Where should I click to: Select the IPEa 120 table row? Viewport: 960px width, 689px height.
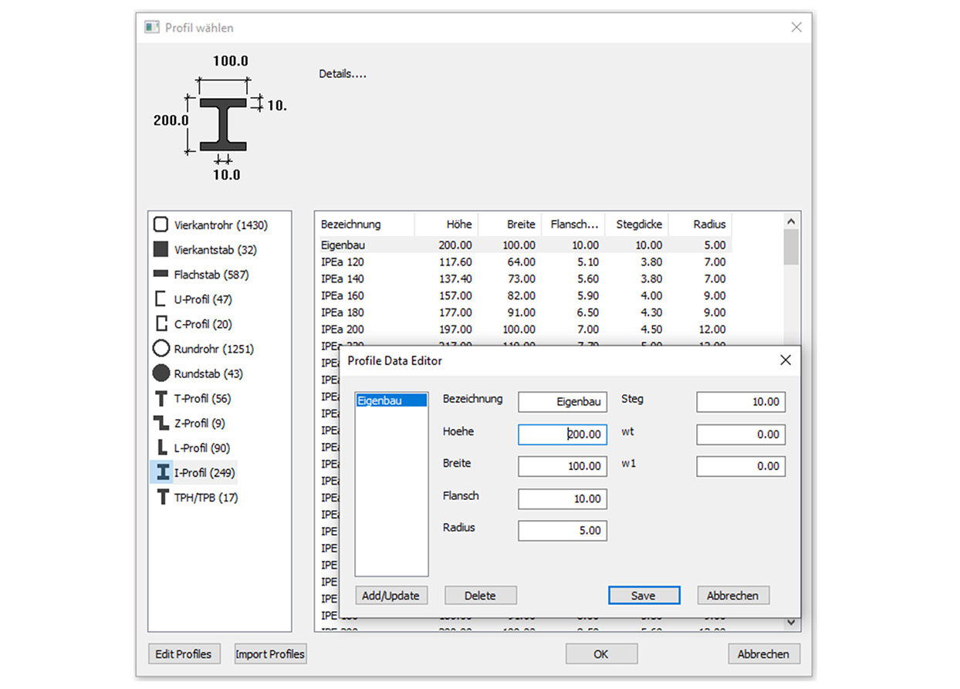point(523,262)
